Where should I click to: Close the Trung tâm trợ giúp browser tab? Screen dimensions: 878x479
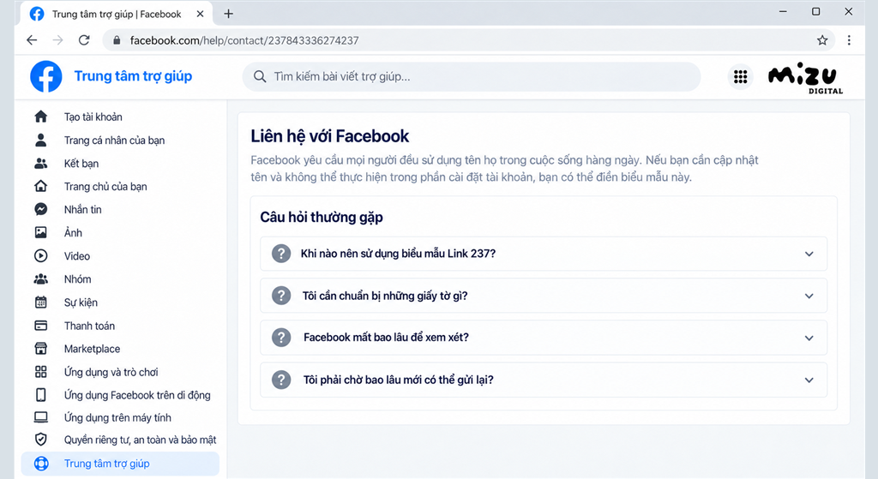coord(200,14)
